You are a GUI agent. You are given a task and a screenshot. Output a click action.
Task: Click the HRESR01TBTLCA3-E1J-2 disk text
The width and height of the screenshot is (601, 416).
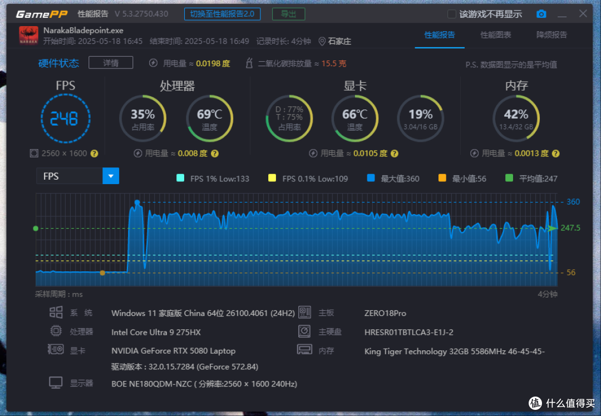(x=408, y=332)
